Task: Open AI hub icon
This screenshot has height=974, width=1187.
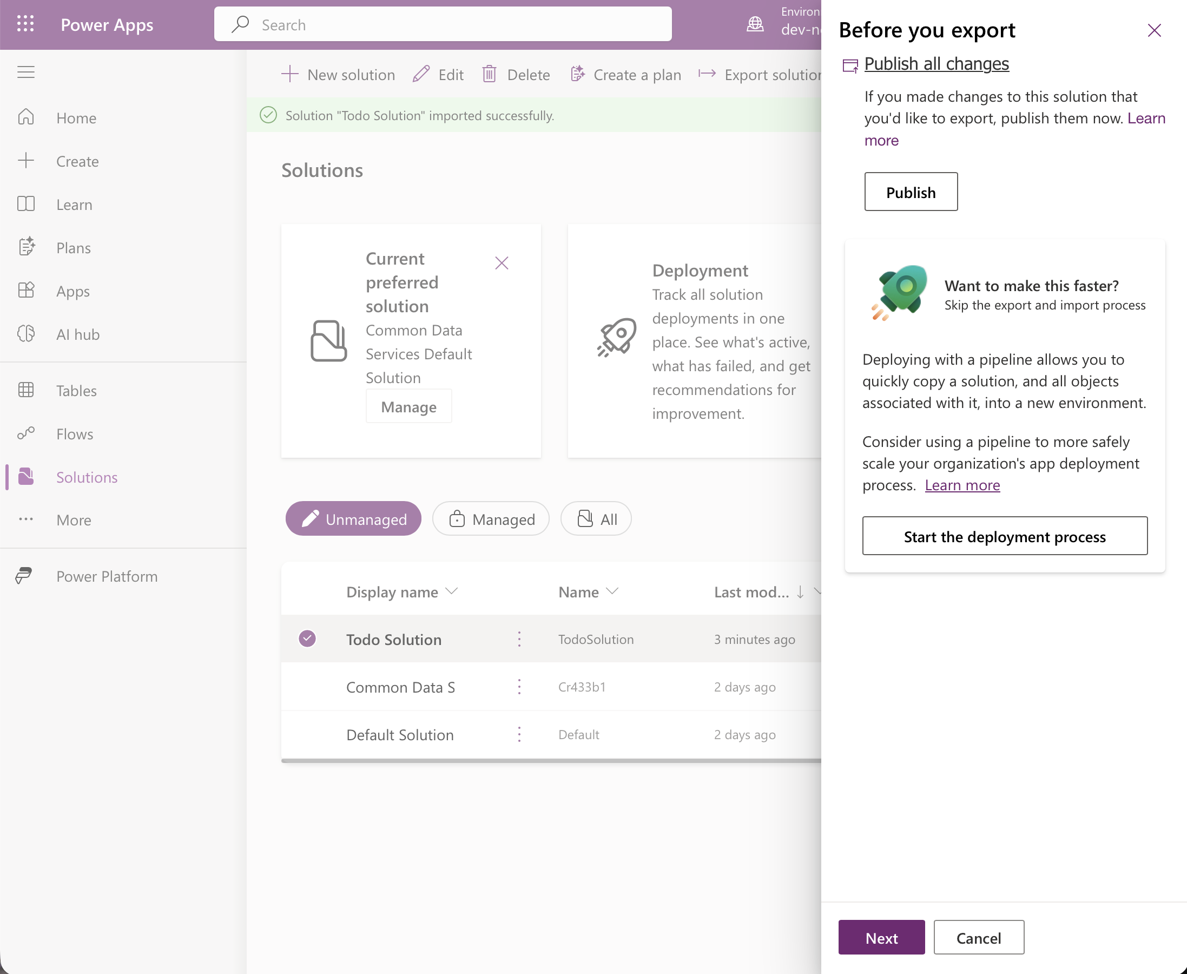Action: 27,333
